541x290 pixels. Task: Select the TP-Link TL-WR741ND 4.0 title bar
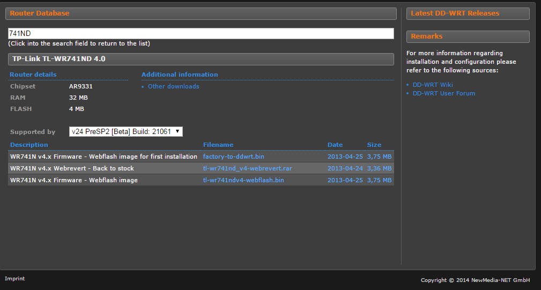pos(201,59)
